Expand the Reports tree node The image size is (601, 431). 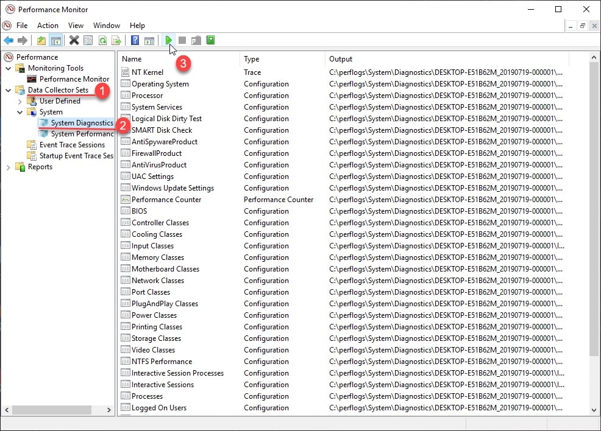tap(8, 167)
